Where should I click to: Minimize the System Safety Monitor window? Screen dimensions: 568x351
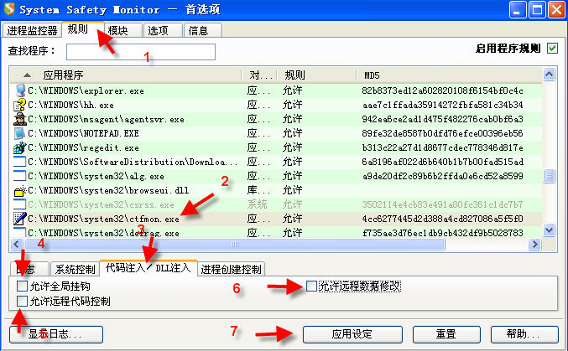point(518,10)
